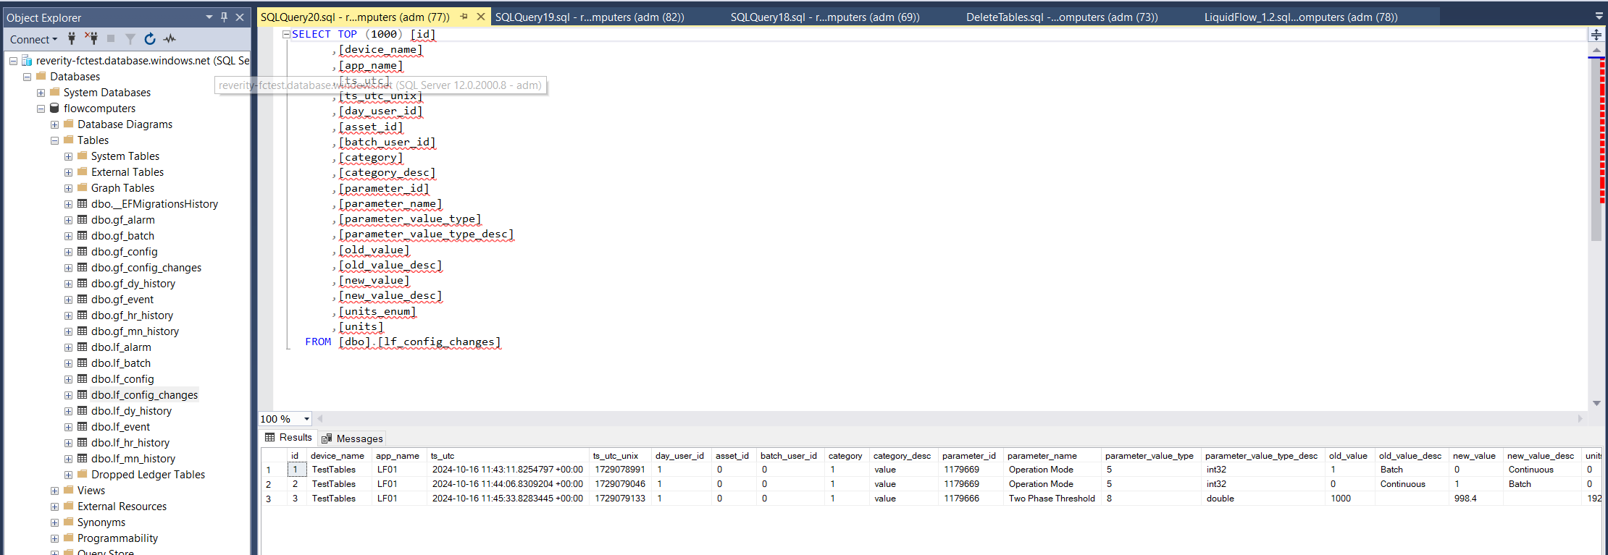The image size is (1608, 555).
Task: Expand the dbo.lf_config_changes table node
Action: pyautogui.click(x=68, y=395)
